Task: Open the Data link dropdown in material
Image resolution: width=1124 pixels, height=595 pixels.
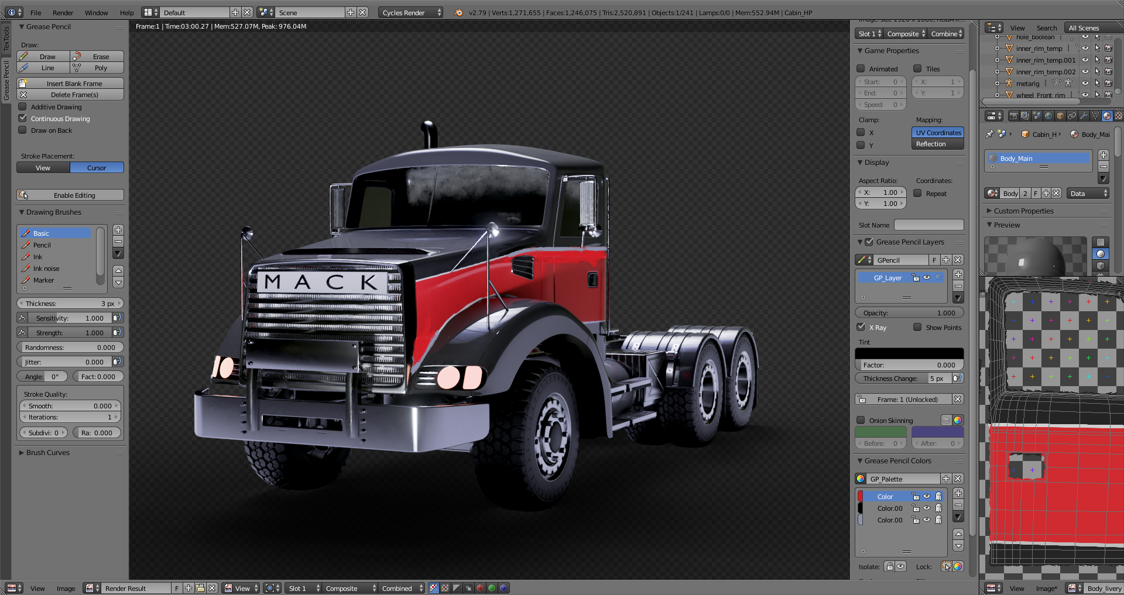Action: pos(1088,193)
